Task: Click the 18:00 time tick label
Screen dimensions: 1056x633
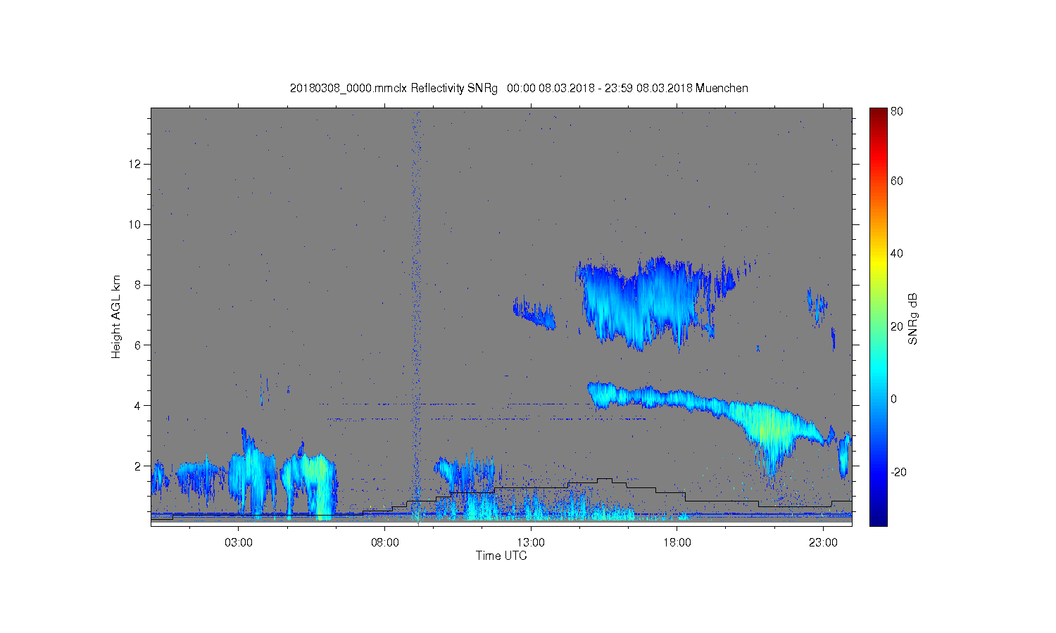Action: (x=677, y=543)
